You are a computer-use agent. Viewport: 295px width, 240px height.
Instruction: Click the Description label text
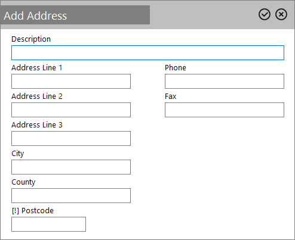click(31, 39)
